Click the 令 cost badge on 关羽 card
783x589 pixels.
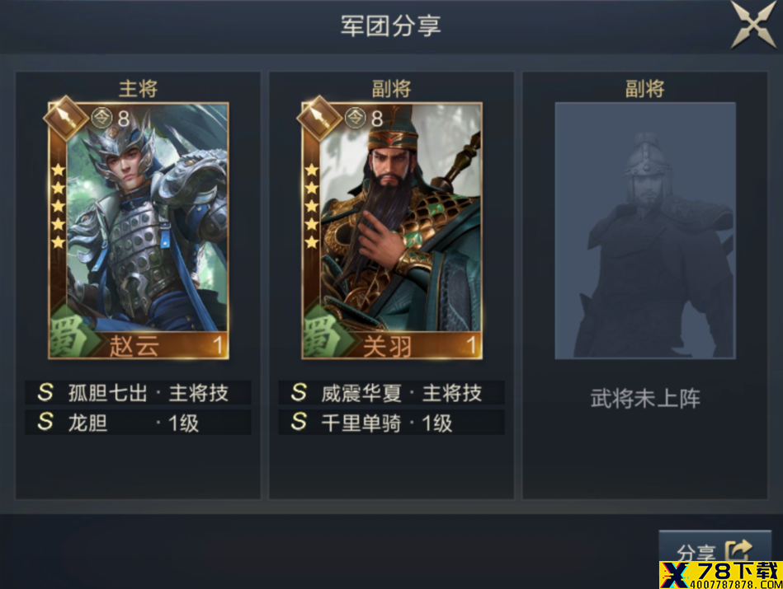click(356, 118)
